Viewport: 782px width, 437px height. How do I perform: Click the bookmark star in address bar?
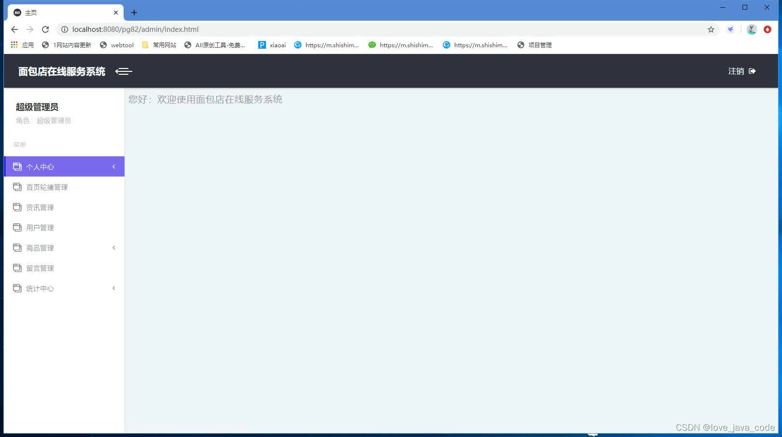(711, 29)
